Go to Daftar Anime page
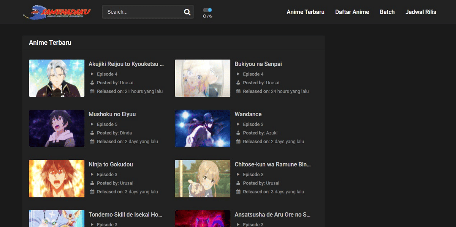The height and width of the screenshot is (227, 456). (x=352, y=12)
